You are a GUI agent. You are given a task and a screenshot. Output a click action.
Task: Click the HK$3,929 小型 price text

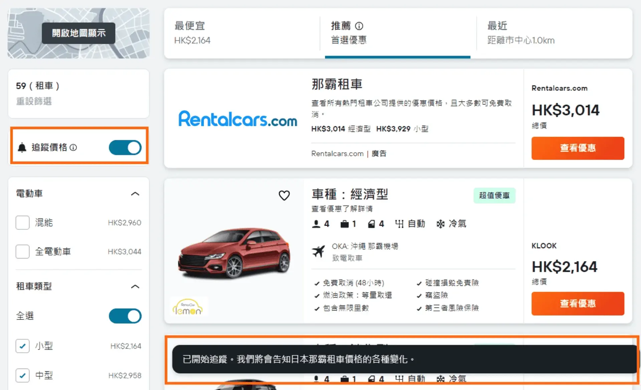(402, 129)
